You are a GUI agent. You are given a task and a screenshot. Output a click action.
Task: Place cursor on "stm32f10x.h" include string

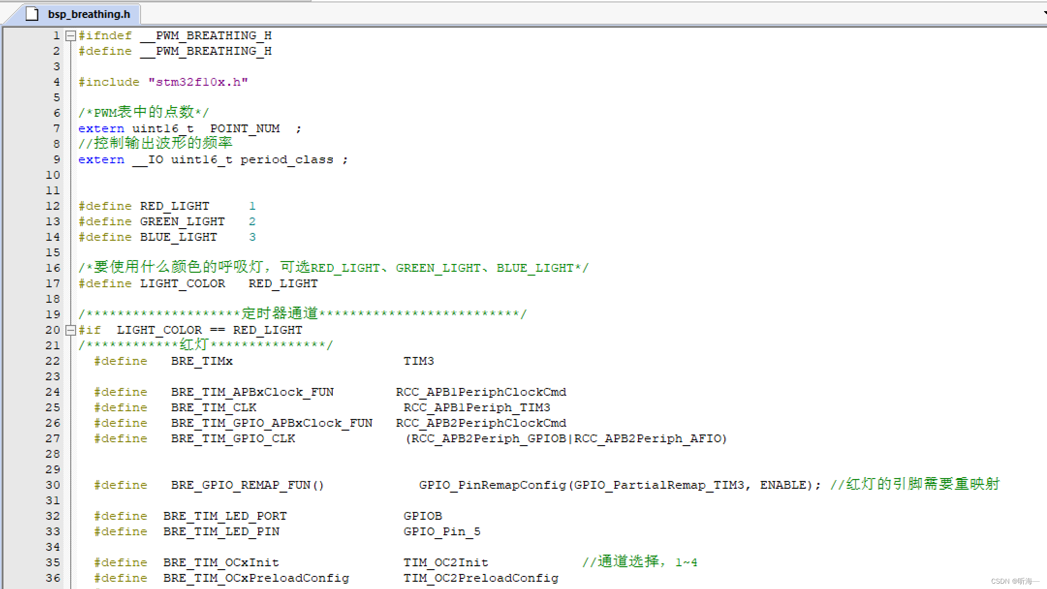pos(198,82)
